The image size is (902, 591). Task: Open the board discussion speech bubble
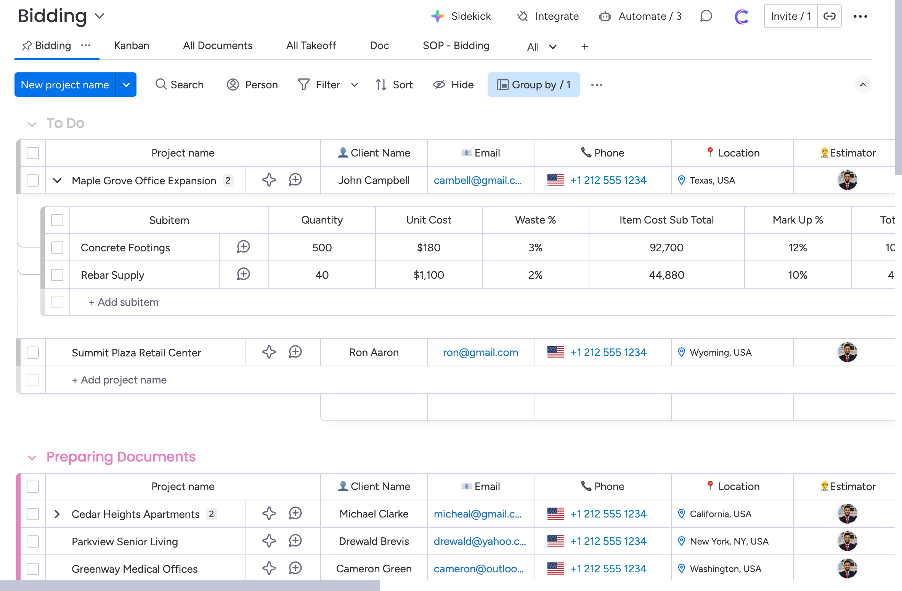click(x=706, y=16)
